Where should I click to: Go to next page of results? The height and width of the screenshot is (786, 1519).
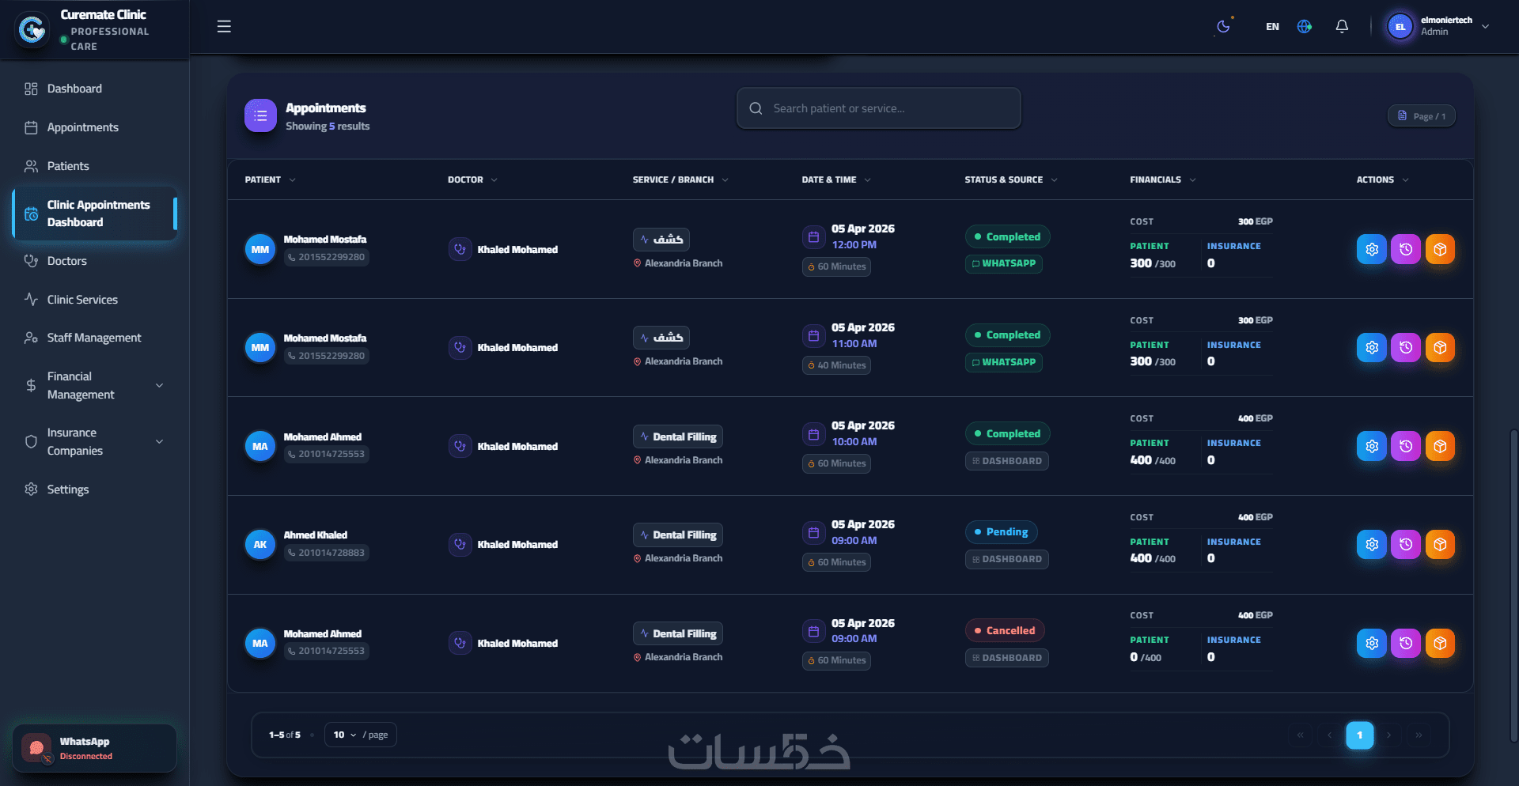click(x=1388, y=735)
